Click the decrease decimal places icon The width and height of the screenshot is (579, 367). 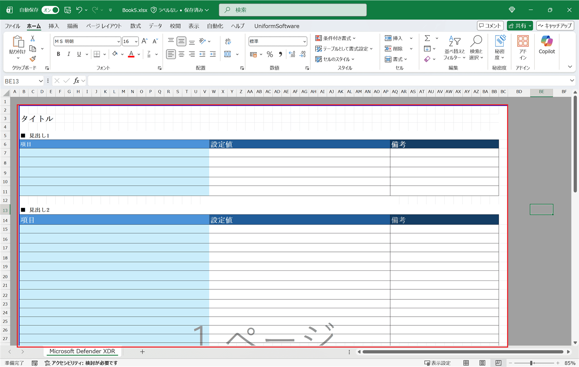point(303,54)
